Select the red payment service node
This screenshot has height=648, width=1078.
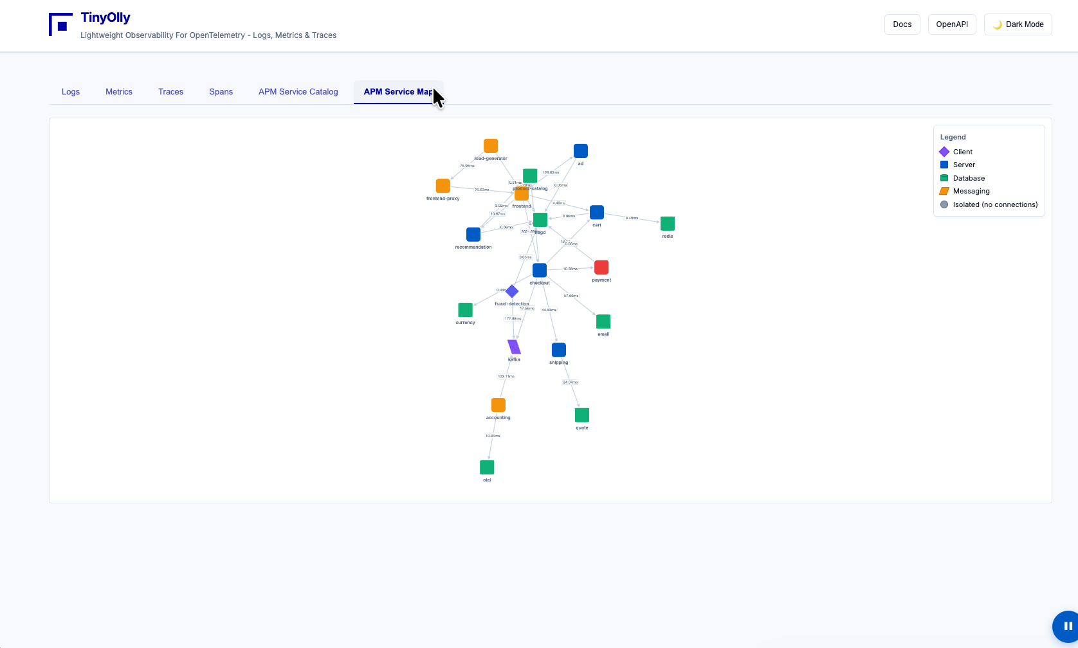click(x=601, y=267)
